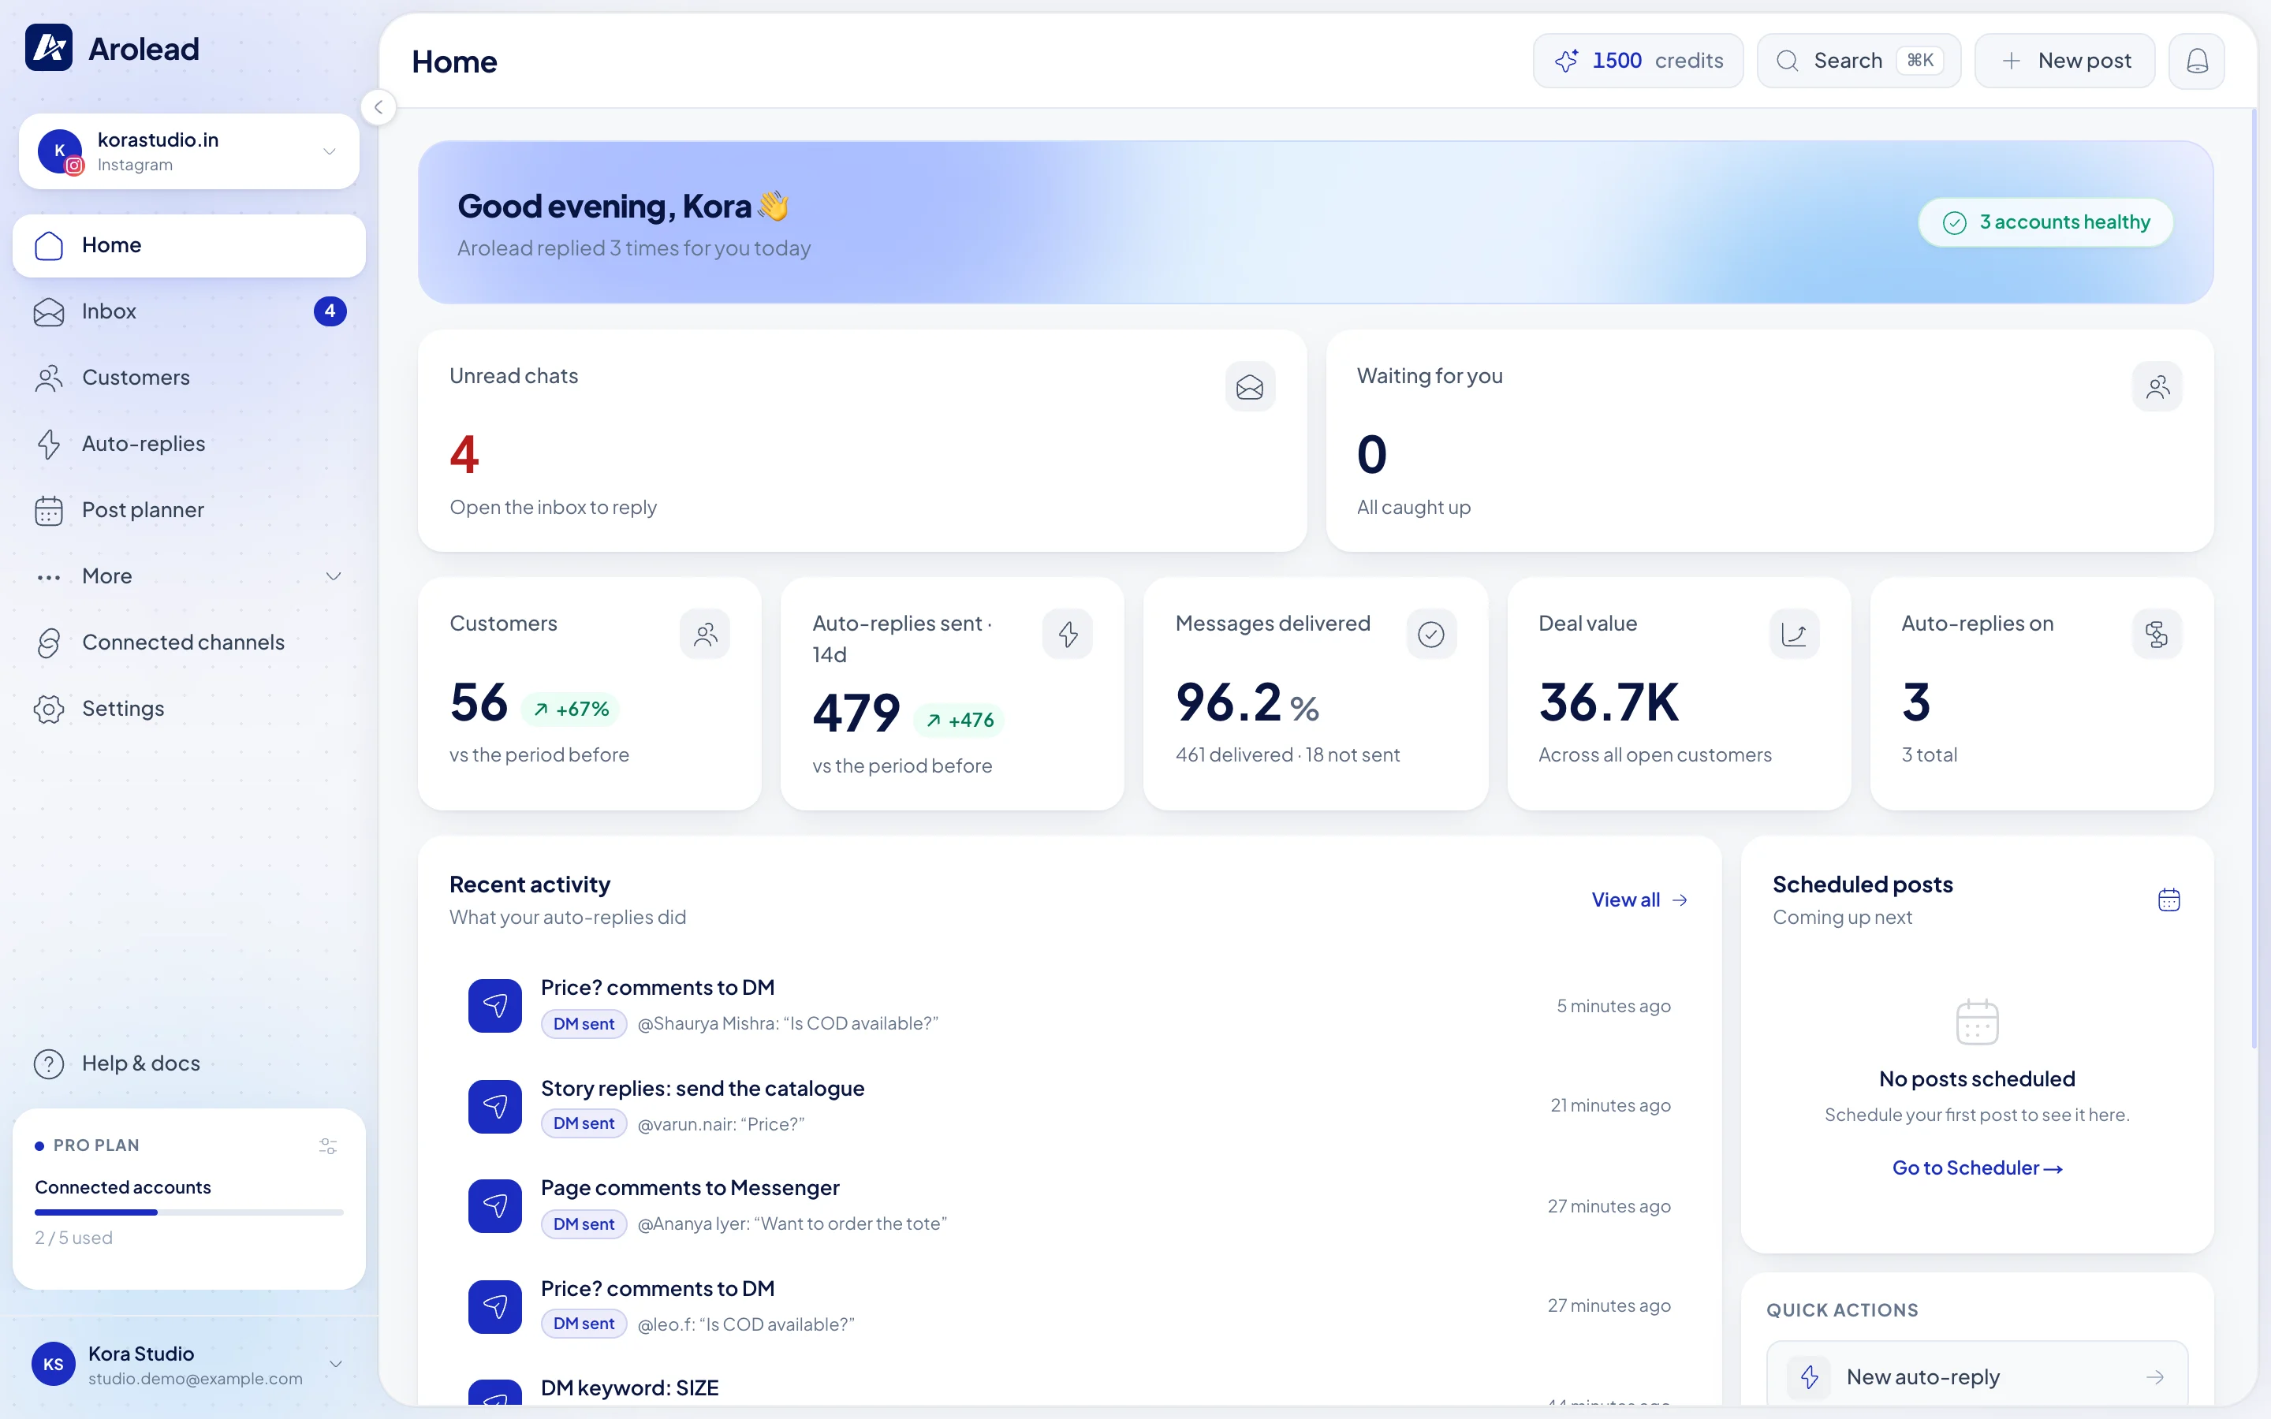This screenshot has height=1419, width=2271.
Task: Click the sparkle credits icon
Action: [1566, 61]
